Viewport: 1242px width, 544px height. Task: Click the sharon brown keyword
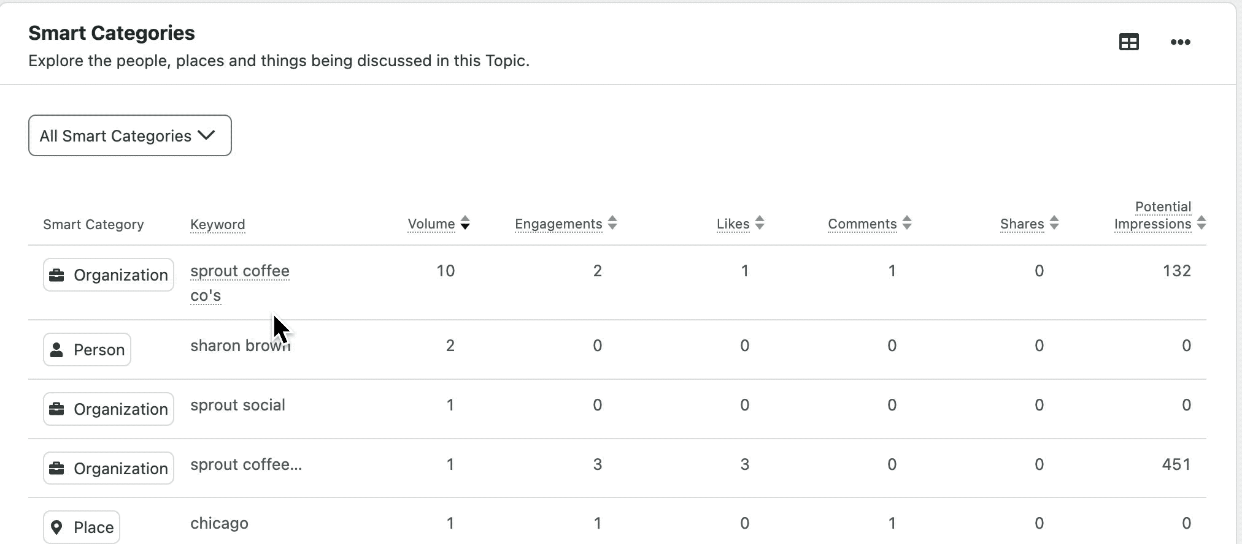(x=241, y=346)
